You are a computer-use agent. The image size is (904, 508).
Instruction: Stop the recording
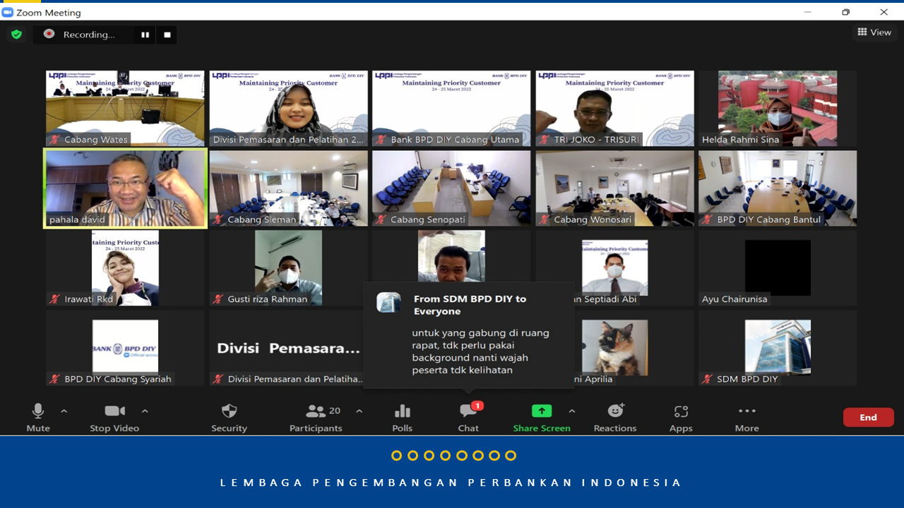click(167, 35)
